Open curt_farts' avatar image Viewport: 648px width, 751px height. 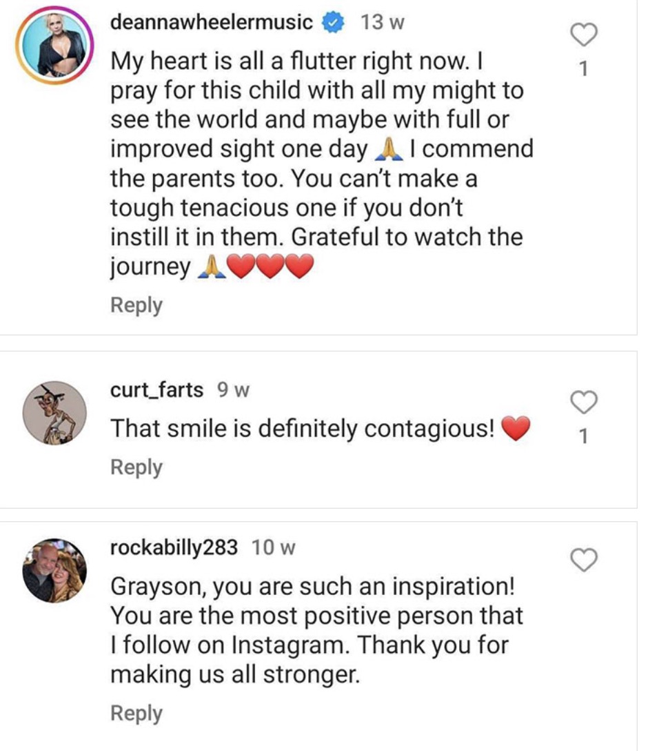[54, 413]
